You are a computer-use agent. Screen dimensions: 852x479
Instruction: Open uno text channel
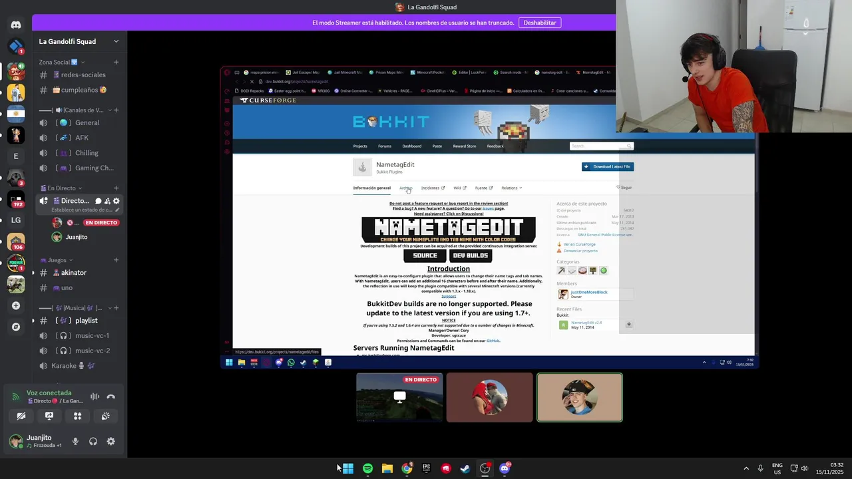(79, 288)
